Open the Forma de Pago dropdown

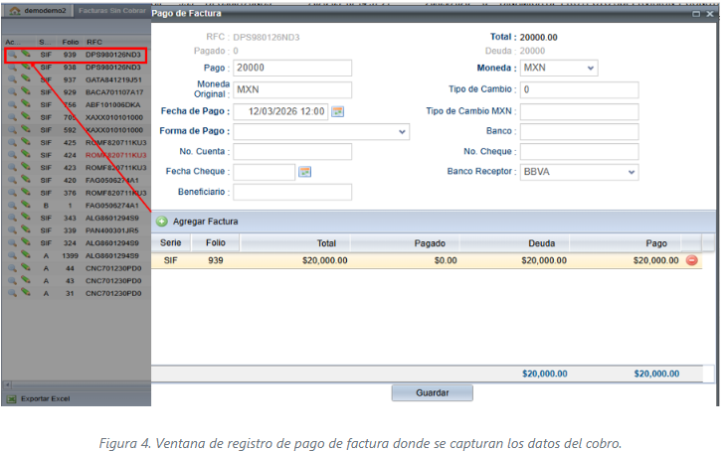[402, 131]
